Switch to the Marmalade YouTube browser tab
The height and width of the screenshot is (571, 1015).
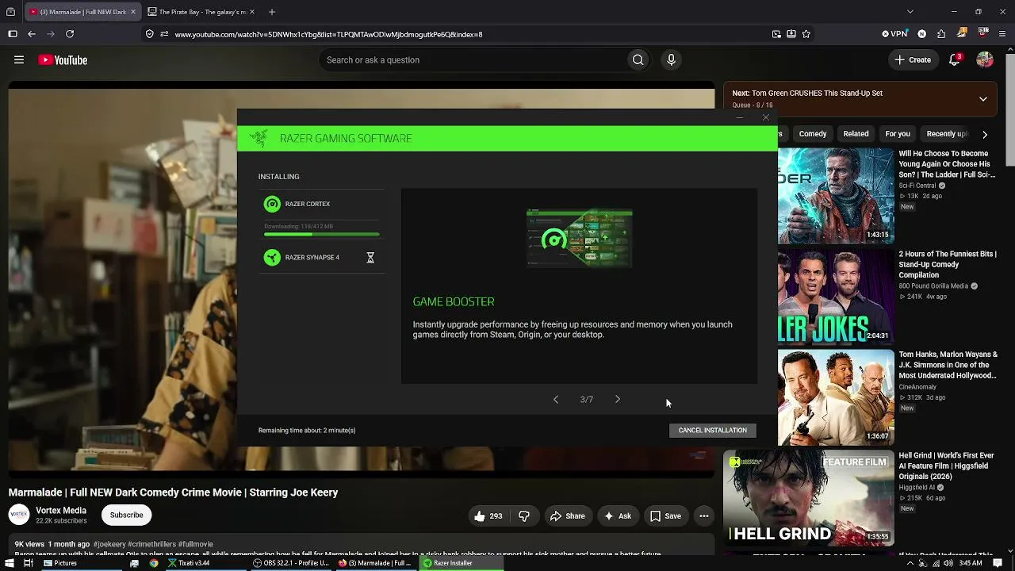(x=82, y=12)
